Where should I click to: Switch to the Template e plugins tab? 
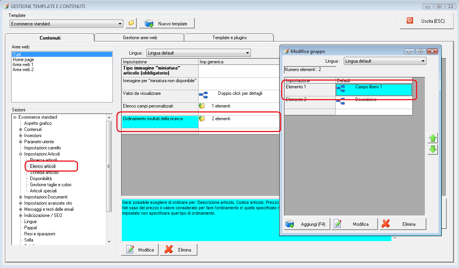230,38
